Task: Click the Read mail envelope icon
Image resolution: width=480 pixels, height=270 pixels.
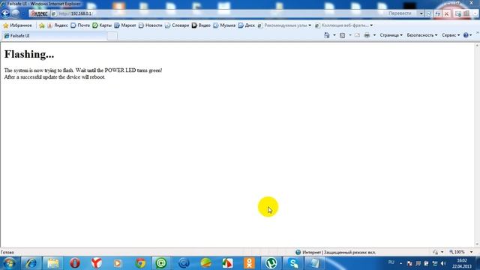Action: 357,35
